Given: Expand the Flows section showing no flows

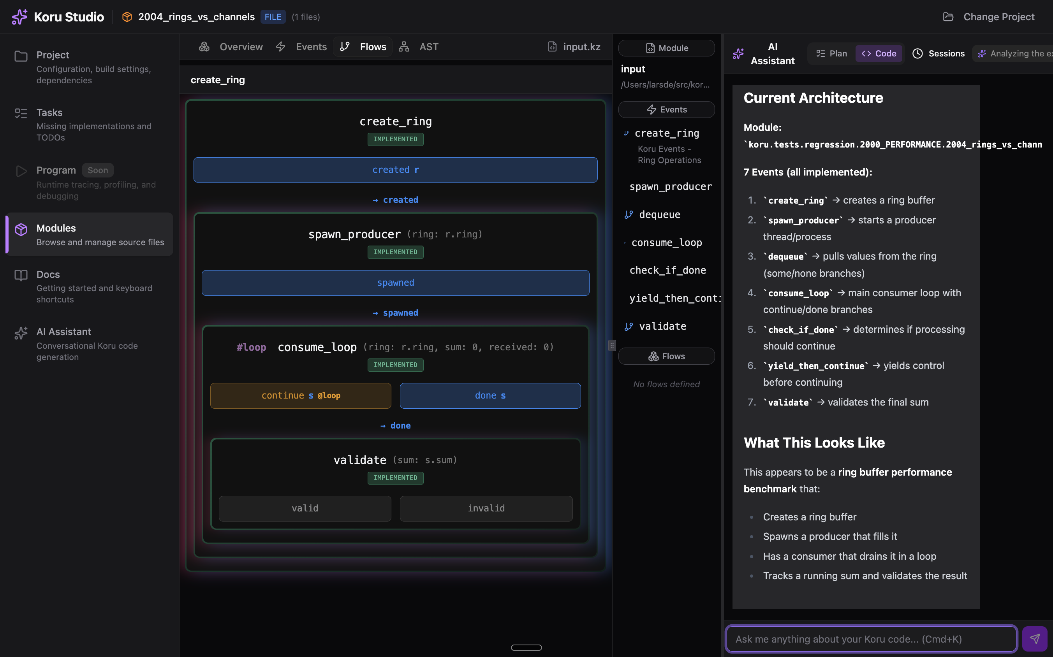Looking at the screenshot, I should click(666, 356).
